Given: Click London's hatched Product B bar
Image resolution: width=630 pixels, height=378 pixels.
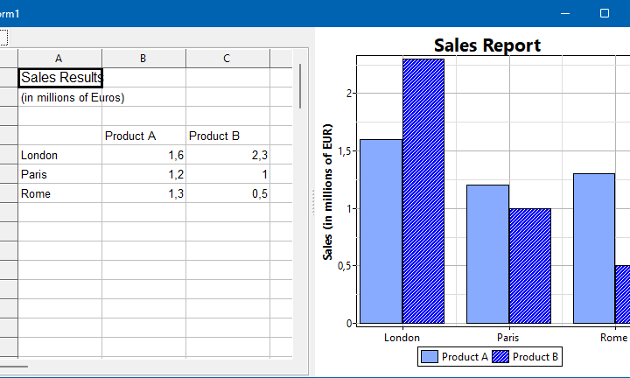Looking at the screenshot, I should click(x=423, y=191).
